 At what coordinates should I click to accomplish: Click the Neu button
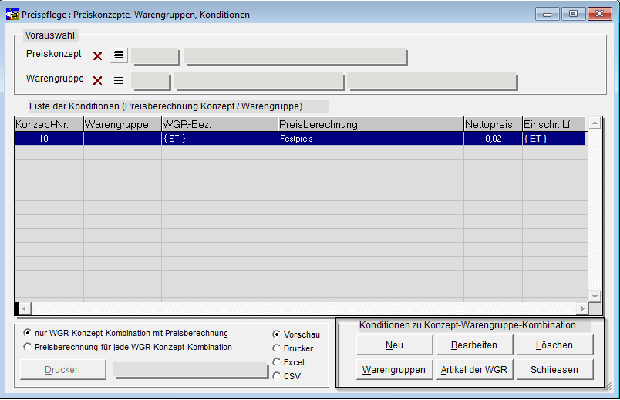[x=394, y=345]
